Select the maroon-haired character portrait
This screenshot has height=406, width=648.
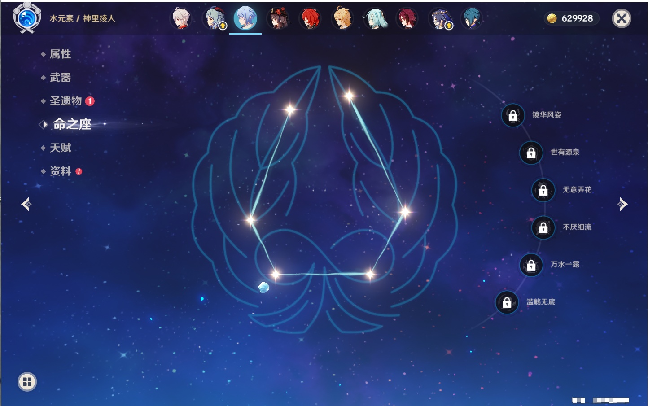pos(407,18)
